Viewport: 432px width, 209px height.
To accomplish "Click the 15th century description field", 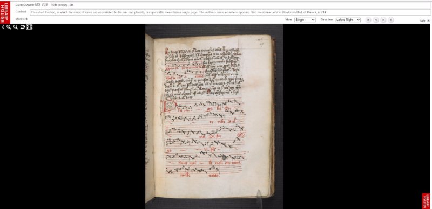I will [240, 5].
